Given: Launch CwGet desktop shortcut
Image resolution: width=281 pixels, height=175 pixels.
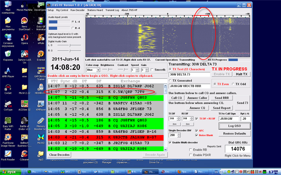Looking at the screenshot, I should tap(8, 89).
